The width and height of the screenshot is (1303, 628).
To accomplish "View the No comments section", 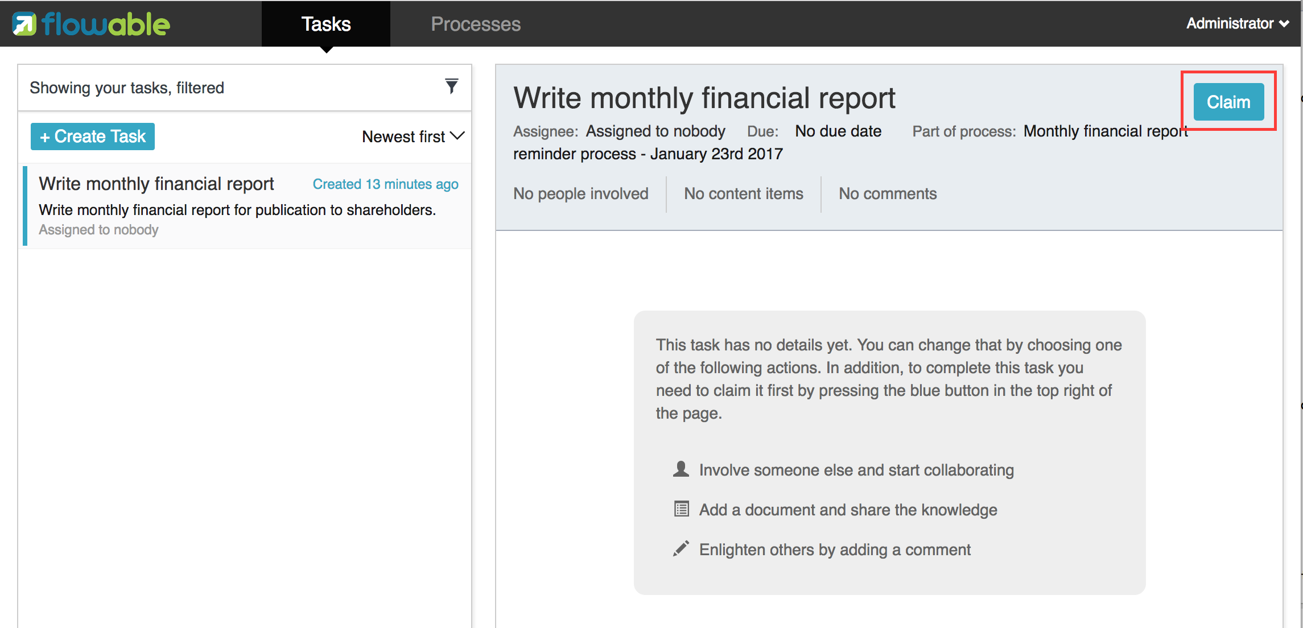I will coord(887,193).
